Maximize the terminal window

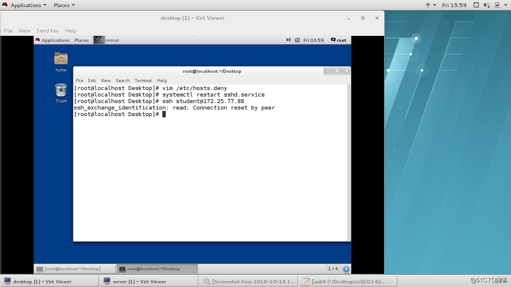[x=337, y=71]
